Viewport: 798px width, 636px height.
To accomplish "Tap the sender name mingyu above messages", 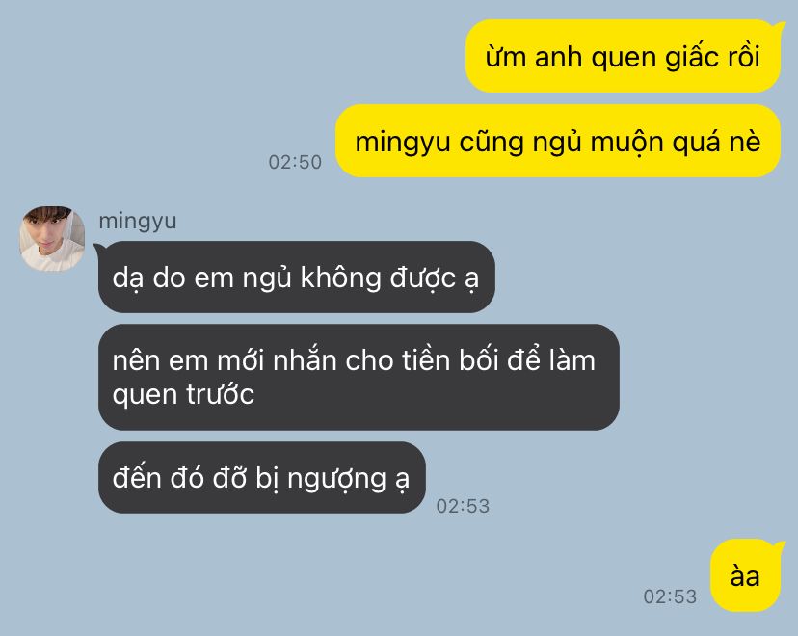I will pyautogui.click(x=138, y=221).
